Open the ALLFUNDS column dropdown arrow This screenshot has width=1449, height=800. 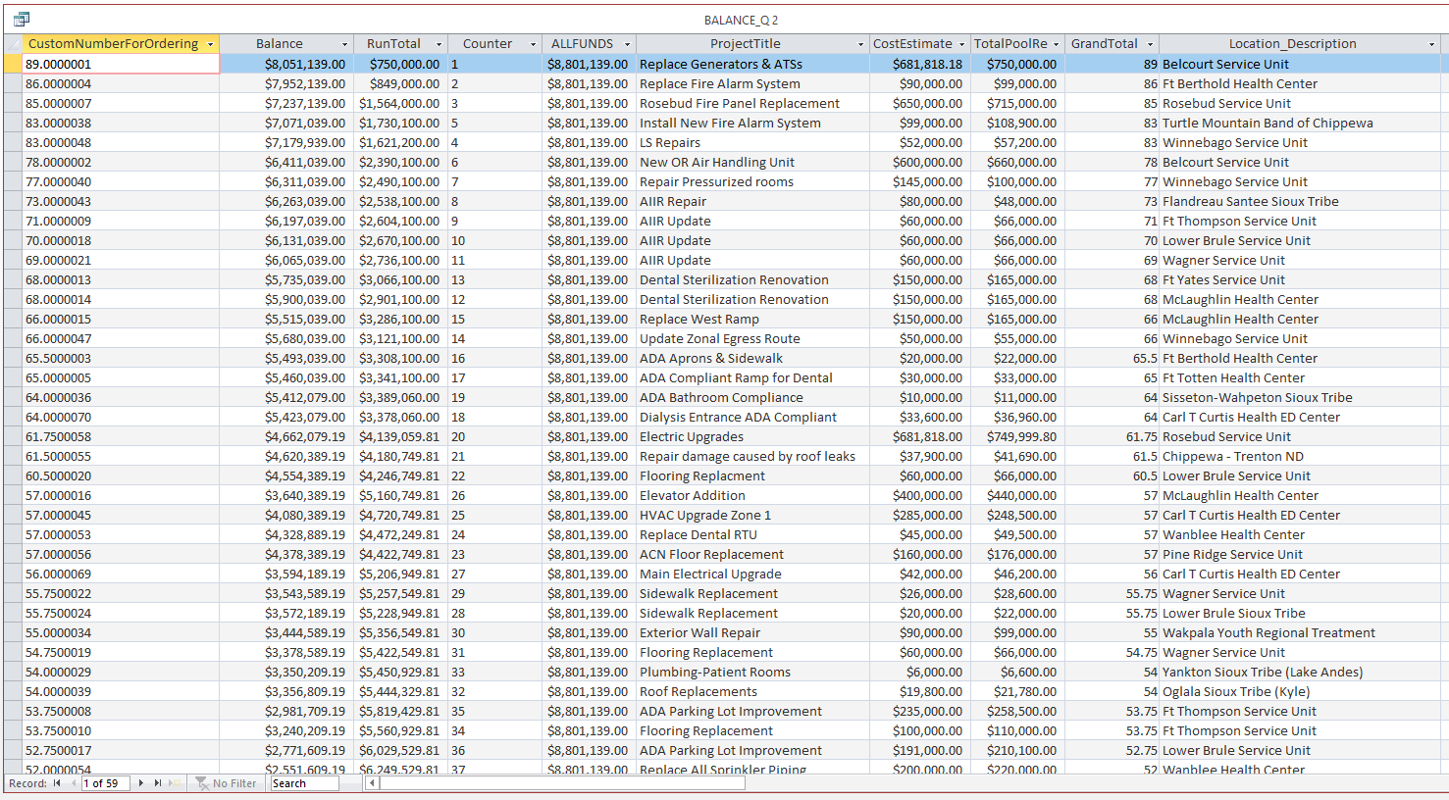pos(627,44)
